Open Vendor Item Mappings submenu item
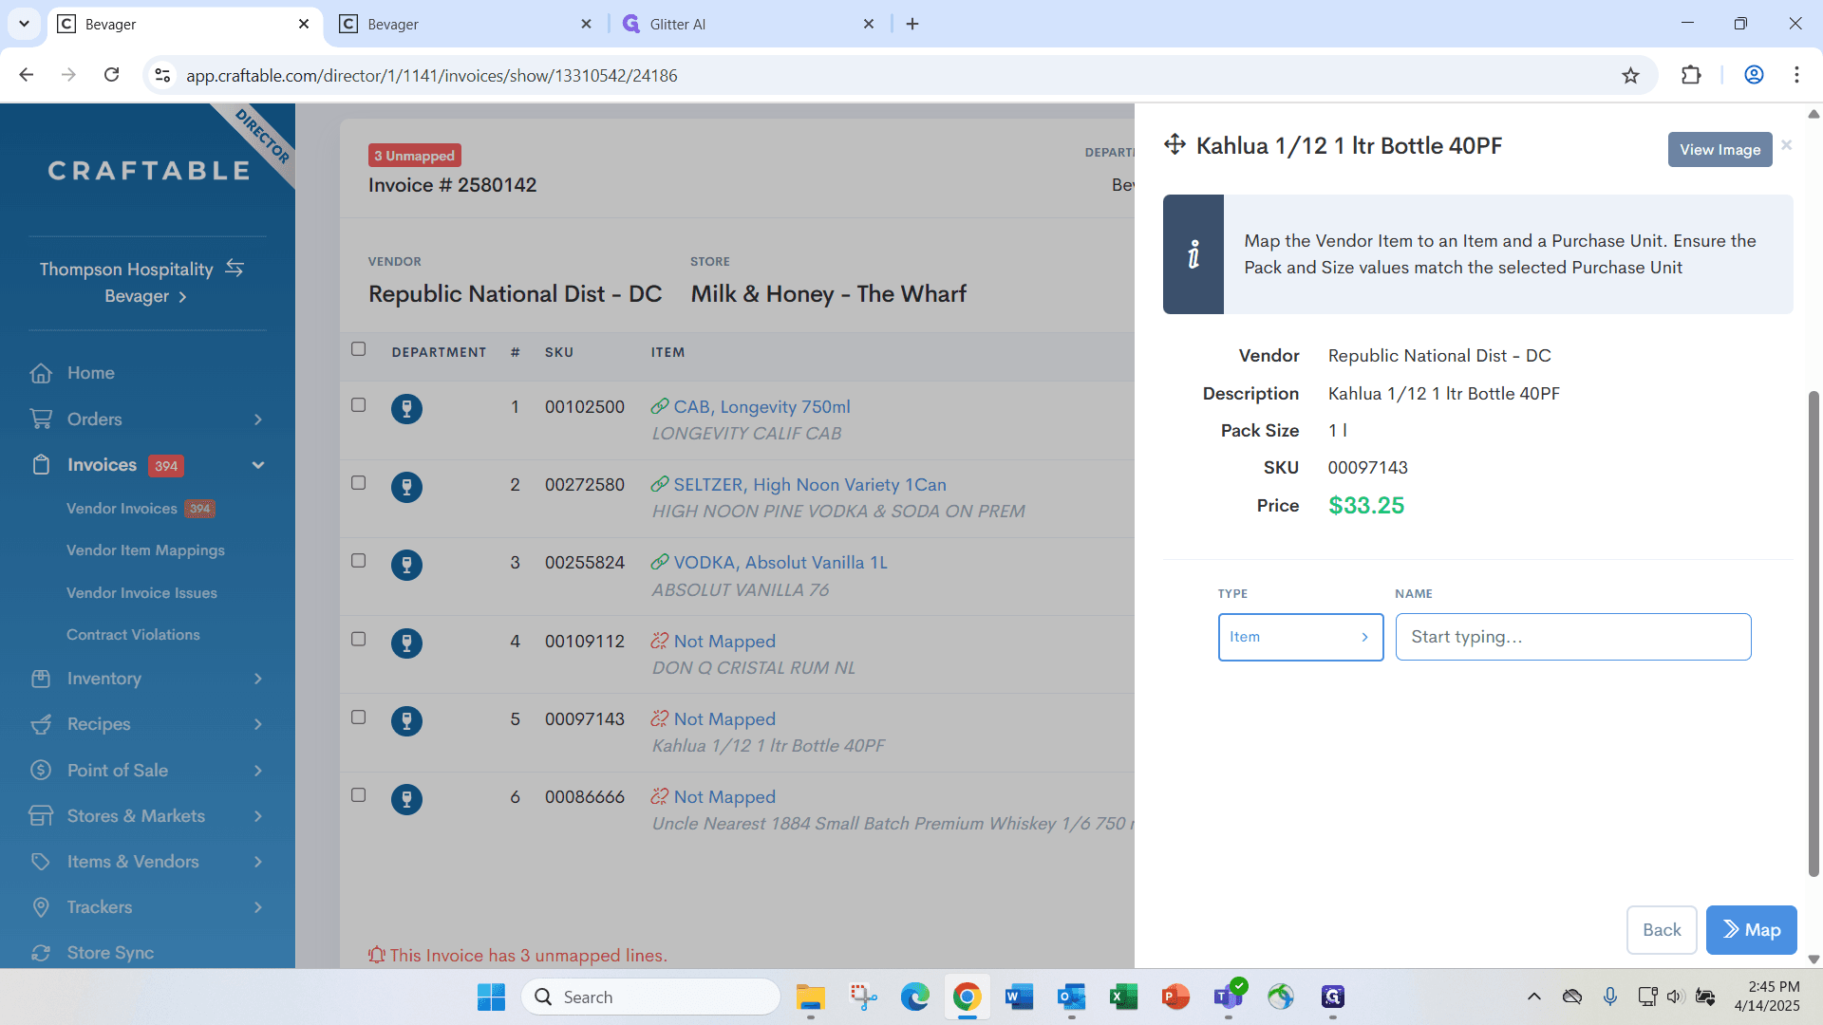The image size is (1823, 1025). coord(145,550)
